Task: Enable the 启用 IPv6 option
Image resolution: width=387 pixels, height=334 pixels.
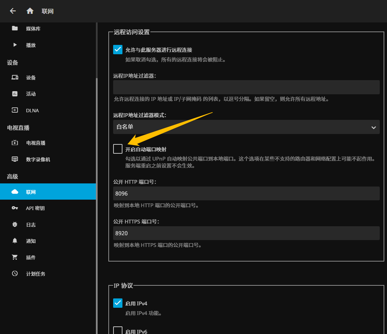Action: tap(118, 331)
